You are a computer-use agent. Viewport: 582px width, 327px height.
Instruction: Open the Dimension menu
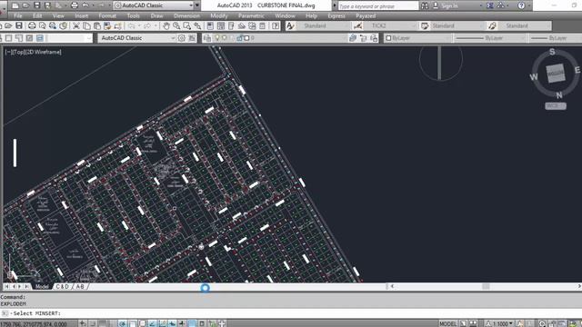(x=186, y=16)
